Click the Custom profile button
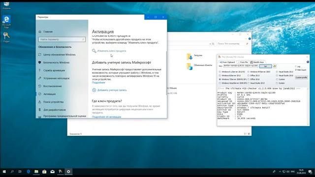 coord(301,78)
